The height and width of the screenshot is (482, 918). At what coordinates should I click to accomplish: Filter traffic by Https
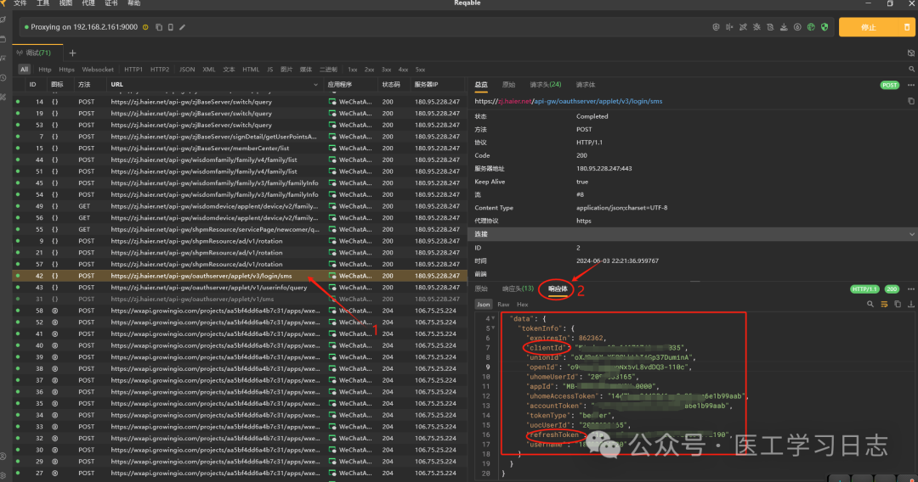(x=66, y=70)
